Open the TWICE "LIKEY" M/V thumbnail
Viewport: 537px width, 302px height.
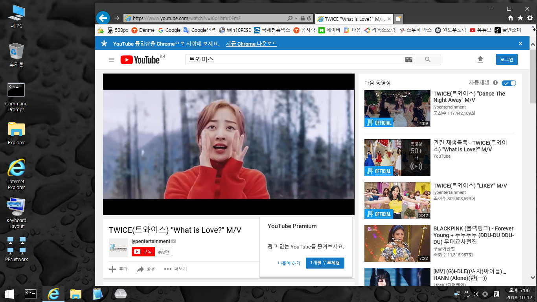[x=397, y=201]
